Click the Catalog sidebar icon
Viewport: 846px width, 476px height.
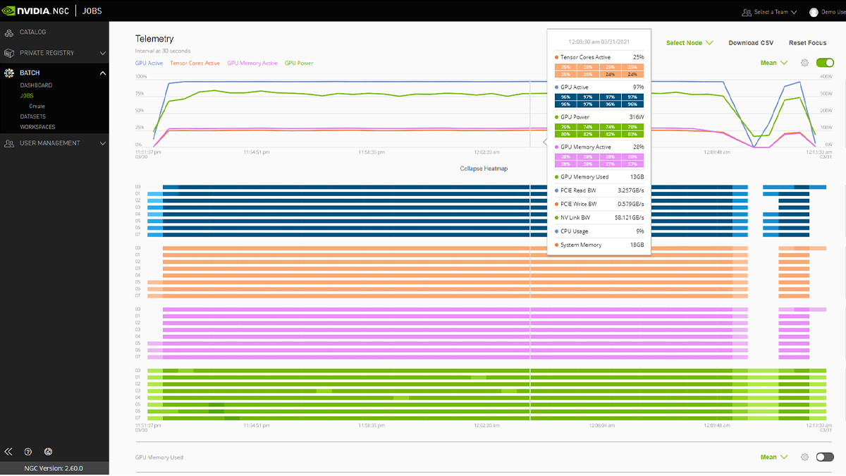[9, 32]
